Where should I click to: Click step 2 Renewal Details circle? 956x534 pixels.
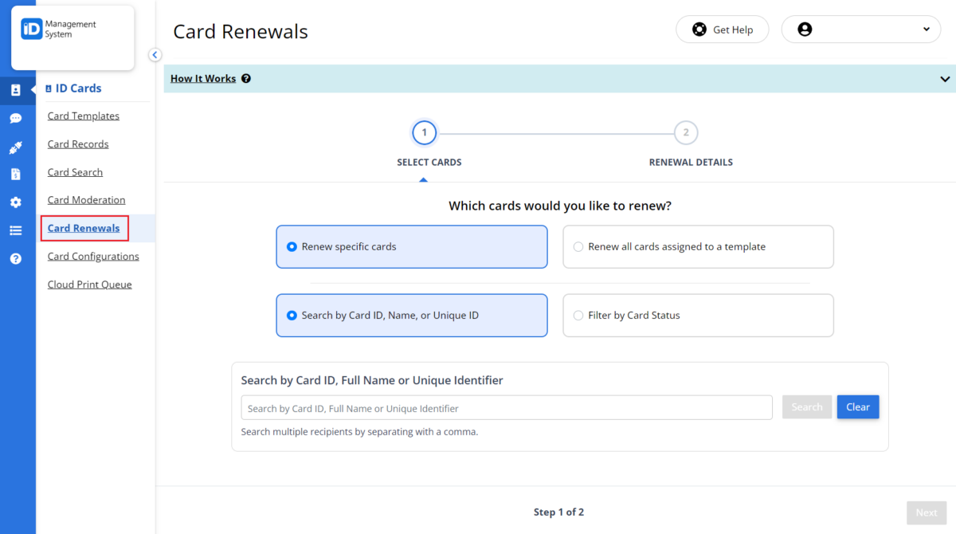[686, 132]
